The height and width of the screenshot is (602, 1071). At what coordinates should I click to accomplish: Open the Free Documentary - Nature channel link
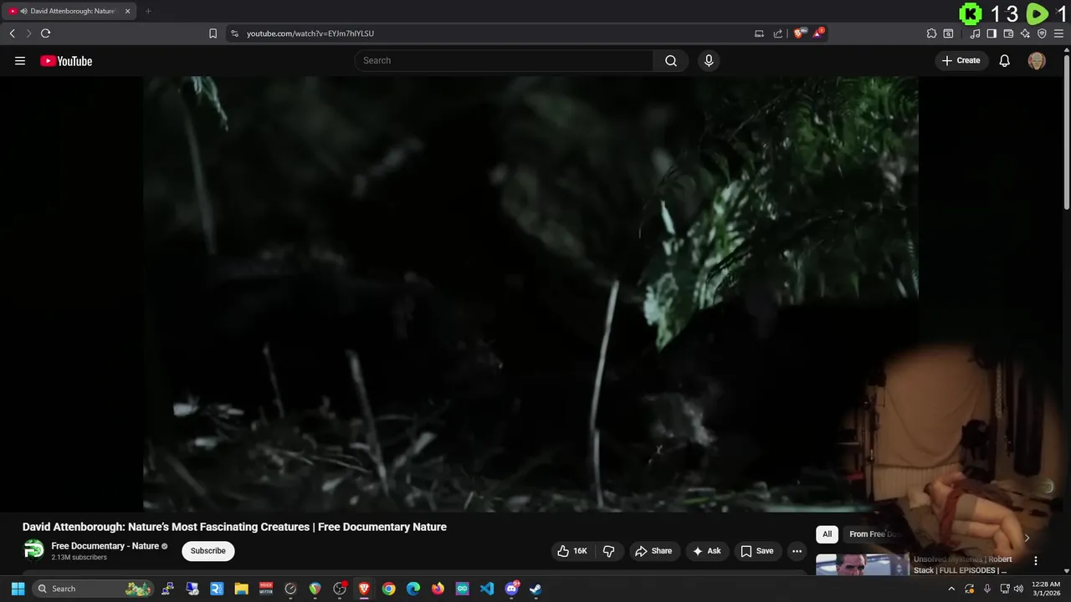coord(105,546)
